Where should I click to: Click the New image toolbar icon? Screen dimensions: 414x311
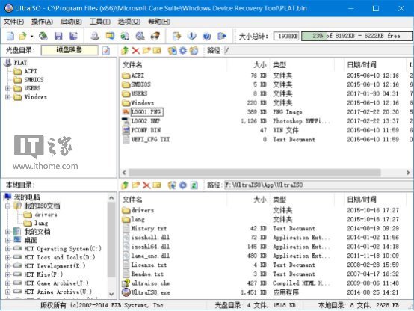click(x=10, y=36)
